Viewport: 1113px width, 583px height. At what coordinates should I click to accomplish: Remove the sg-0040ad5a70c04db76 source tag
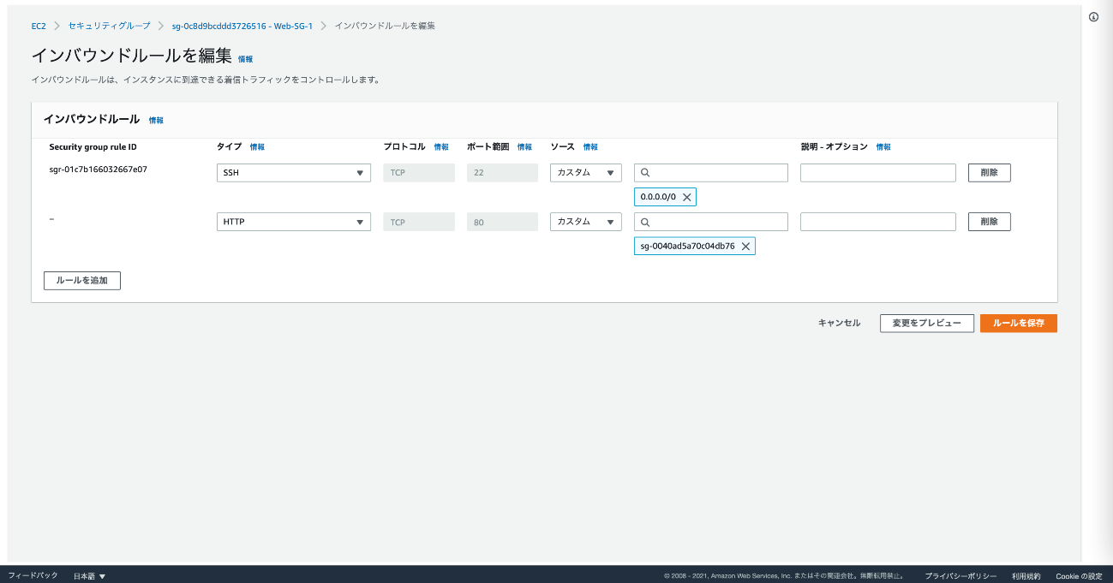click(x=745, y=247)
